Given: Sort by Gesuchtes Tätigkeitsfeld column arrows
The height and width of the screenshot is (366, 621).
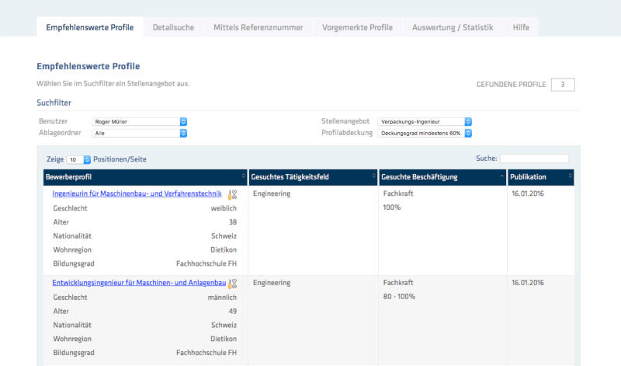Looking at the screenshot, I should [373, 177].
